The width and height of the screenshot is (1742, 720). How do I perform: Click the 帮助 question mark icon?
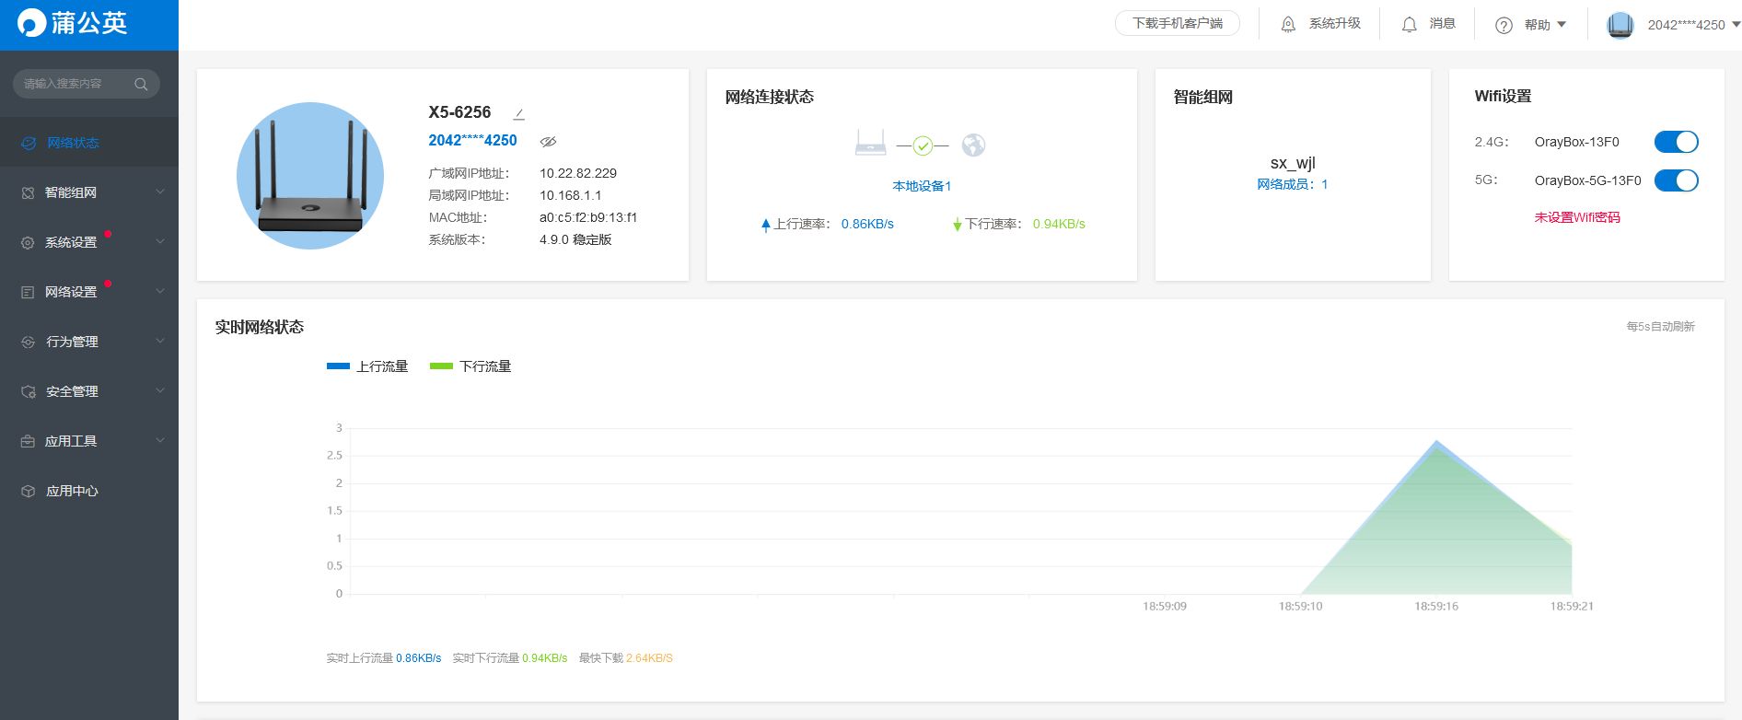pyautogui.click(x=1504, y=25)
